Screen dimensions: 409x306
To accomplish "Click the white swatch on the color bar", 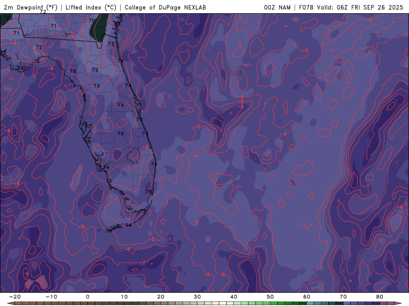I will (222, 303).
